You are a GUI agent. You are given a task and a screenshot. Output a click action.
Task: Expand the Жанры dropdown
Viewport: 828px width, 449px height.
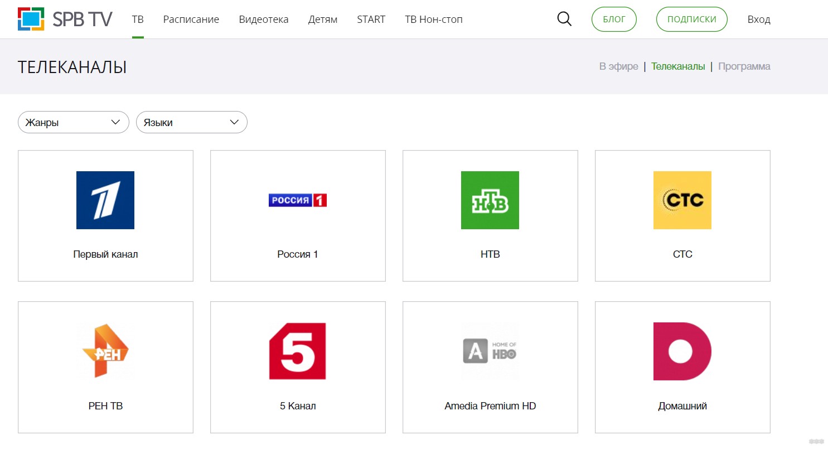point(74,122)
